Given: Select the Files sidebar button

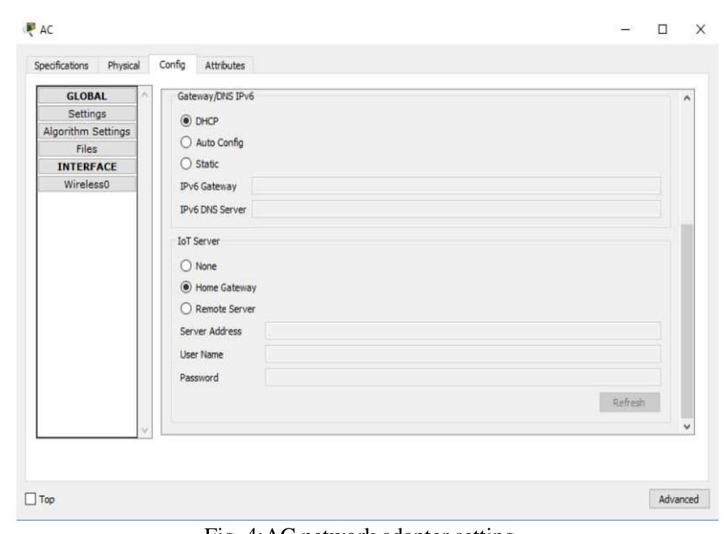Looking at the screenshot, I should point(87,149).
